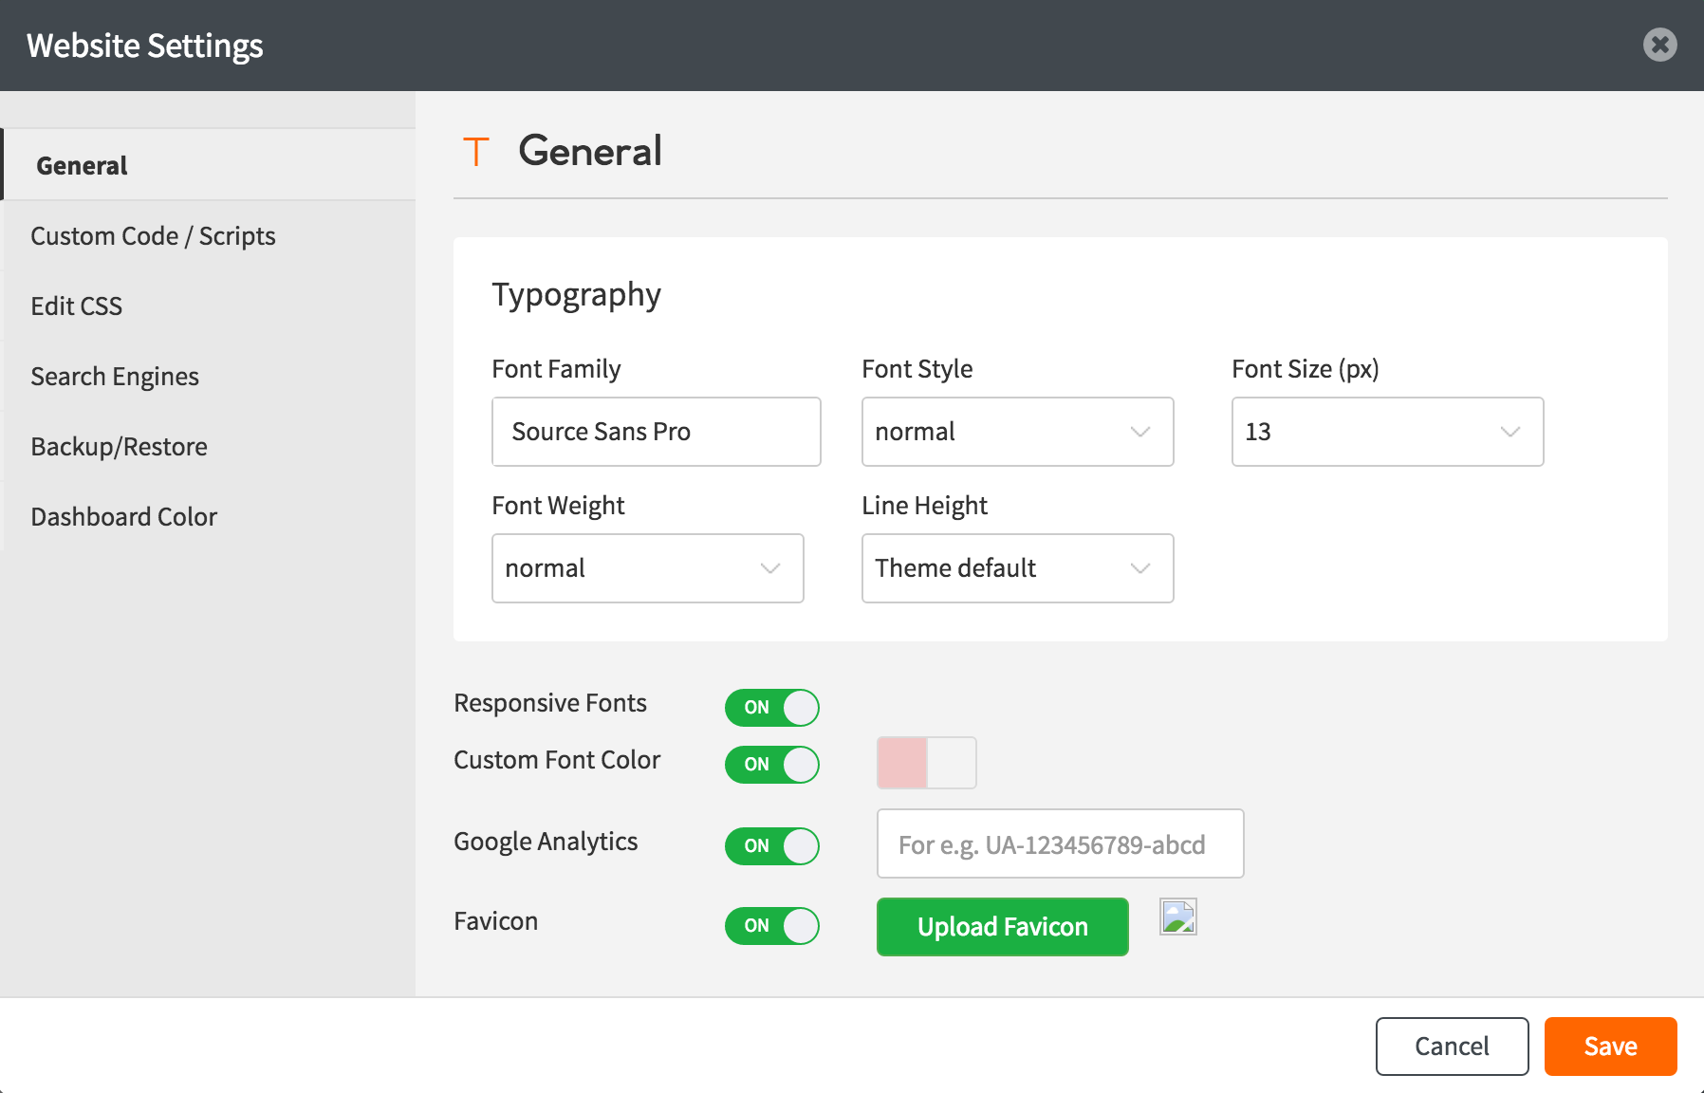Open the Font Style dropdown
The image size is (1704, 1093).
pos(1017,432)
